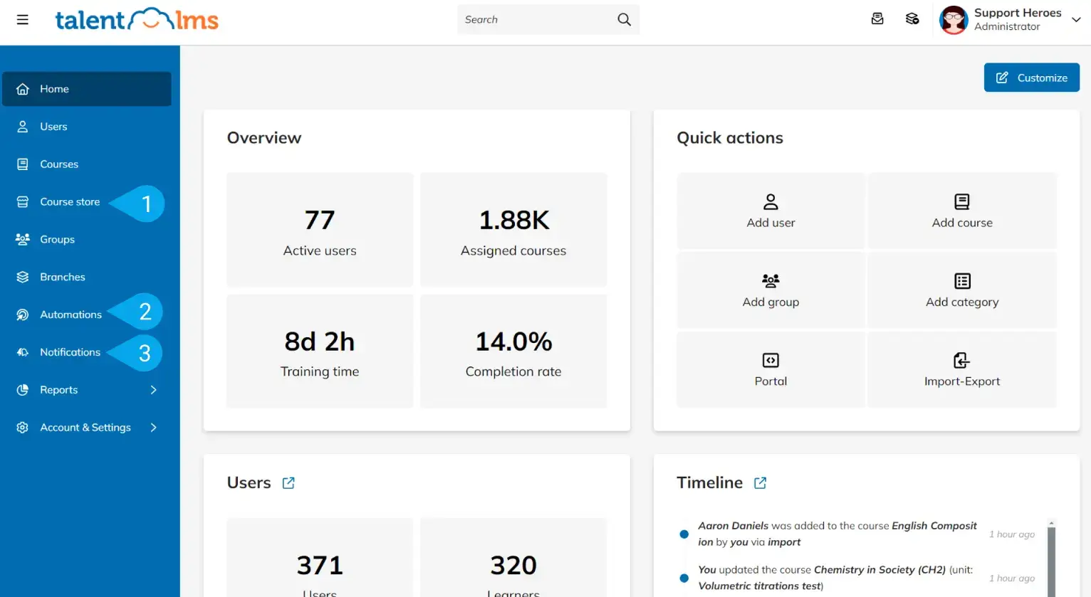Viewport: 1091px width, 597px height.
Task: Click inside the Search input field
Action: point(534,19)
